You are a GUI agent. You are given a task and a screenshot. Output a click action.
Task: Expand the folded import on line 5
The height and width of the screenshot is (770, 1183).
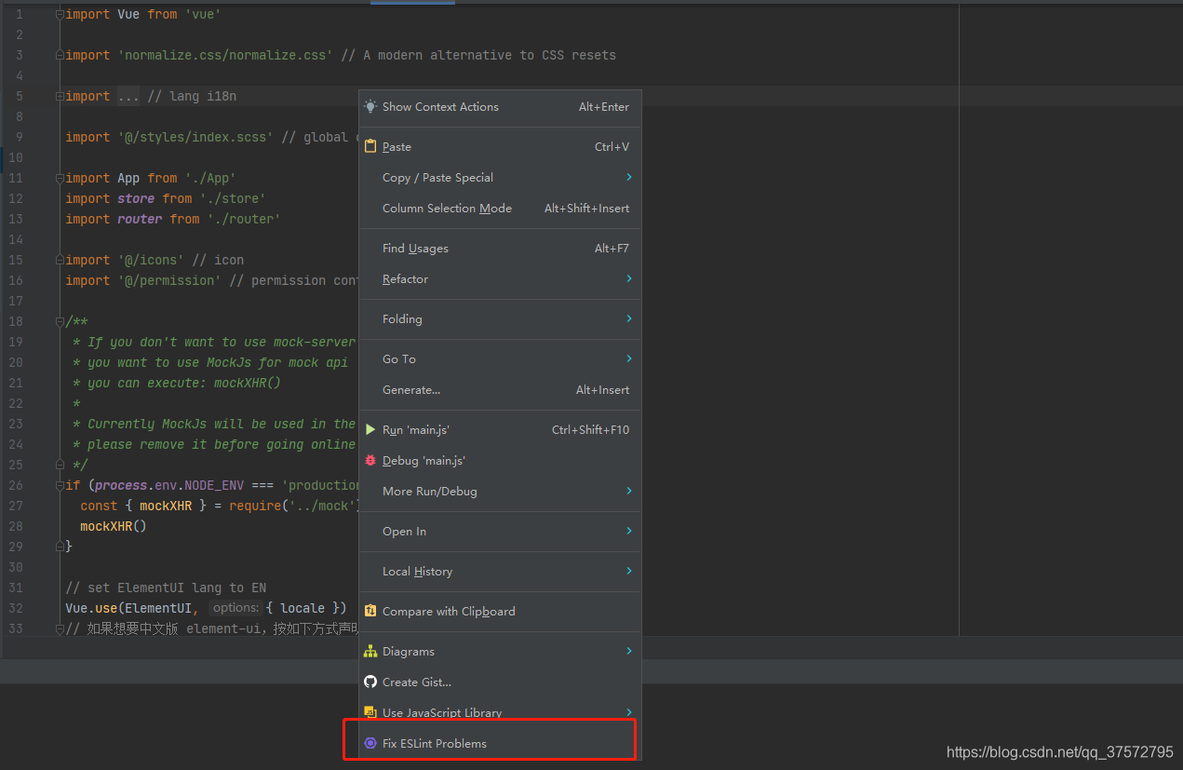coord(58,95)
